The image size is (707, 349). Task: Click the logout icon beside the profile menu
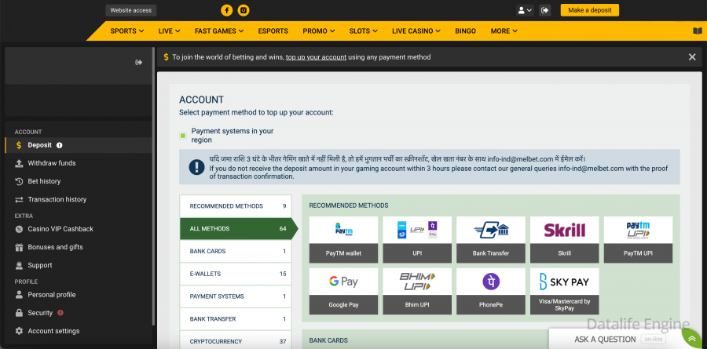pyautogui.click(x=544, y=10)
